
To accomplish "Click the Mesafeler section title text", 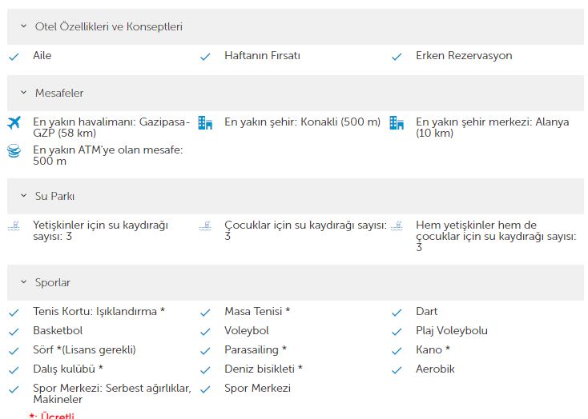I will (x=59, y=93).
